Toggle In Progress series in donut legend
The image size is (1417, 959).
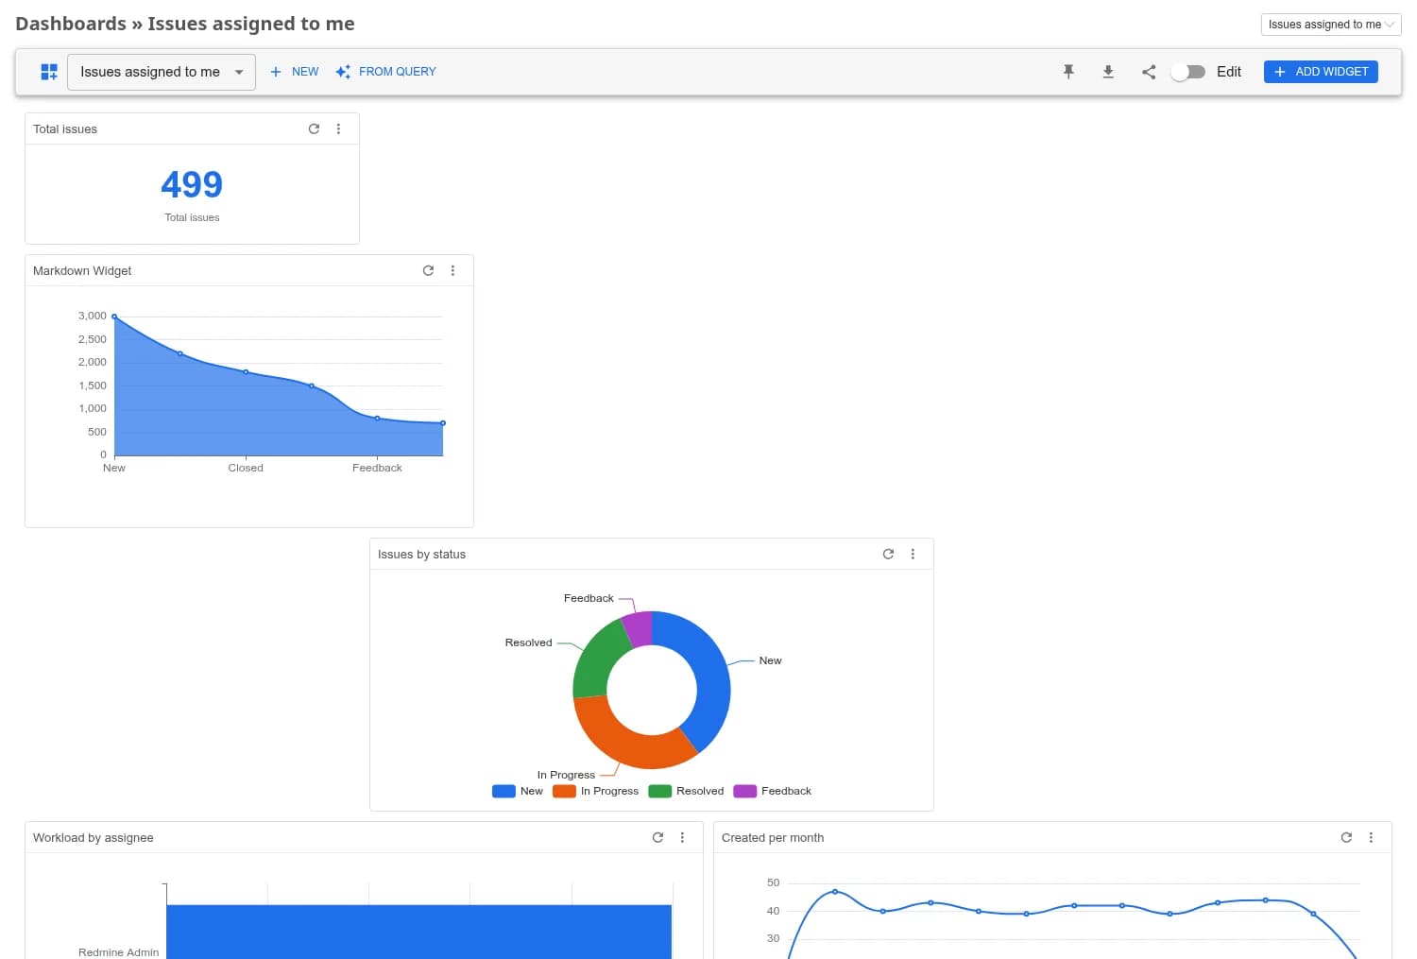[x=596, y=791]
